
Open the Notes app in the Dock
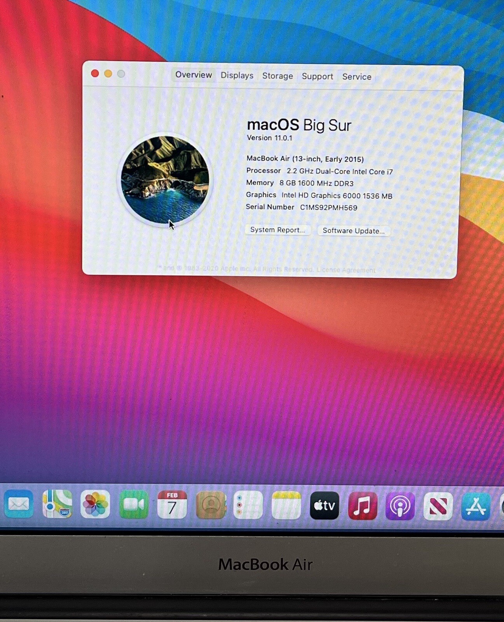click(x=286, y=505)
